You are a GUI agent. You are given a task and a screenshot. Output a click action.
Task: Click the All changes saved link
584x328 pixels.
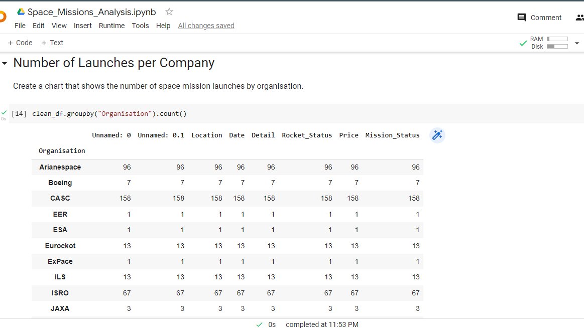pos(206,26)
